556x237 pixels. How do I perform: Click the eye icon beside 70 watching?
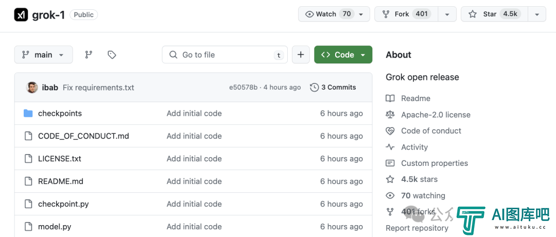(x=390, y=195)
